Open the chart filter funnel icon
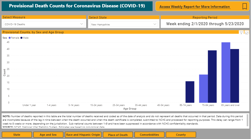251x139 pixels. tap(241, 33)
